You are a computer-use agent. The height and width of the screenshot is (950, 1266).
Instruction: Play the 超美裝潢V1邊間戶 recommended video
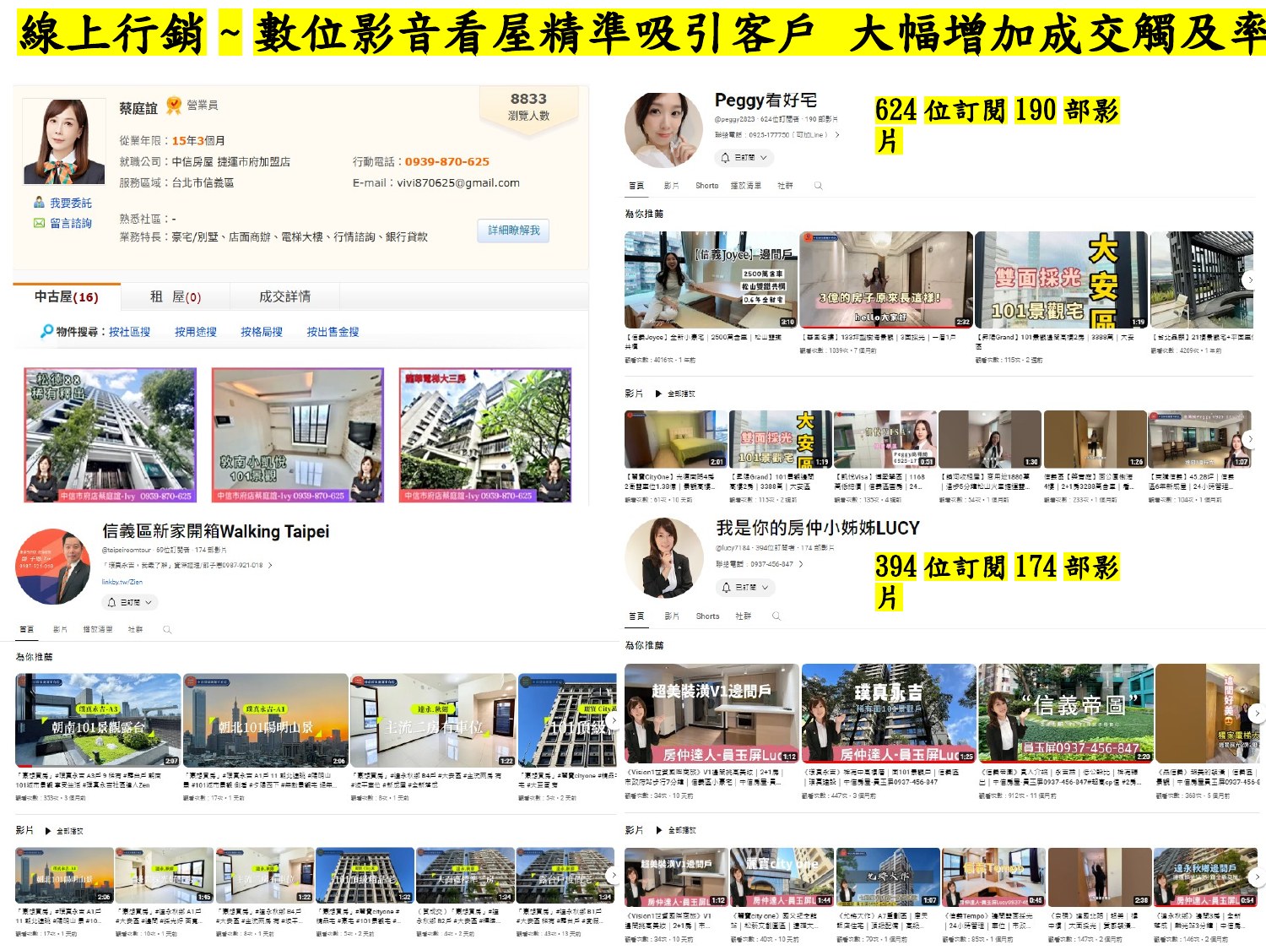pyautogui.click(x=711, y=714)
